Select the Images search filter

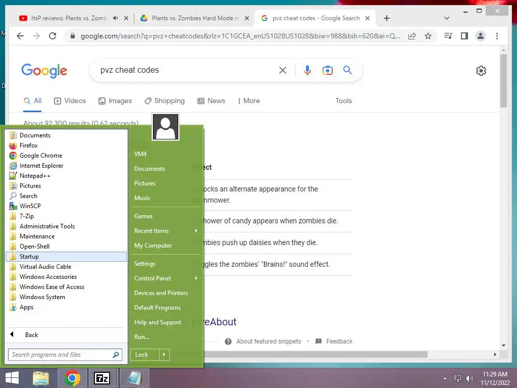(115, 101)
